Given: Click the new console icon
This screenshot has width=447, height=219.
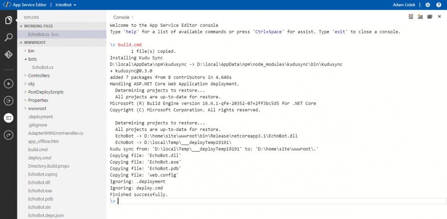Looking at the screenshot, I should pos(420,17).
